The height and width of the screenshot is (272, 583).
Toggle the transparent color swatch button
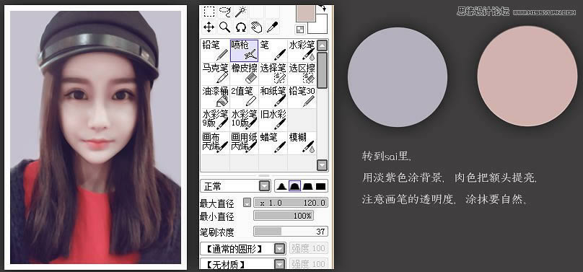coord(300,30)
